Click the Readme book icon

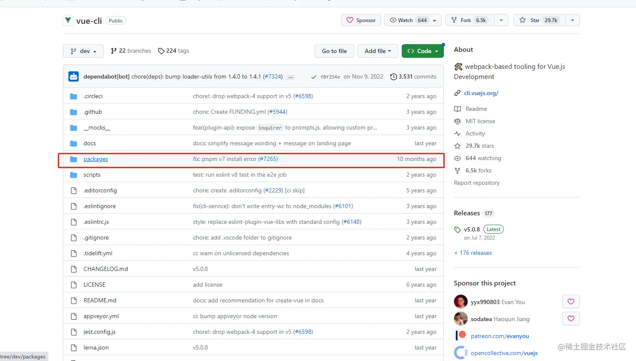click(x=457, y=109)
